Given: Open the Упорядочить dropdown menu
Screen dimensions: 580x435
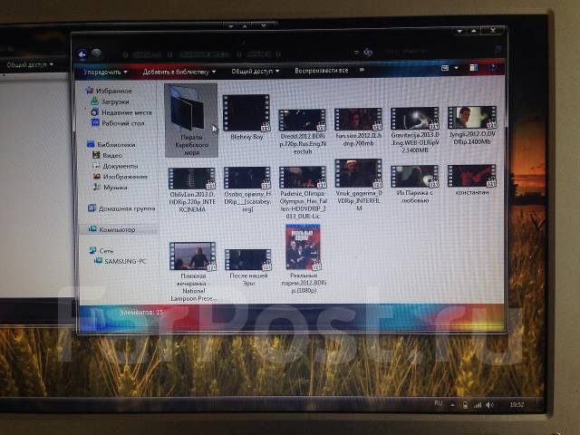Looking at the screenshot, I should point(104,71).
